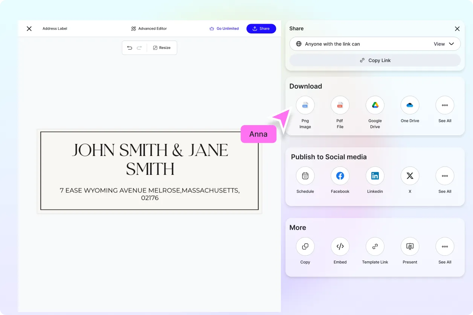Image resolution: width=473 pixels, height=315 pixels.
Task: Expand See All under Publish to Social media
Action: [x=444, y=176]
